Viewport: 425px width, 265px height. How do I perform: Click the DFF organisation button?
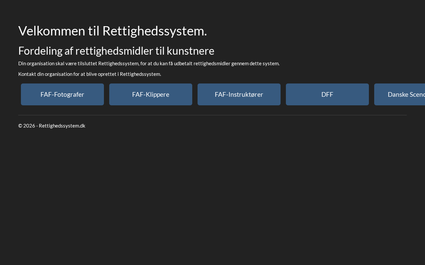click(x=327, y=94)
